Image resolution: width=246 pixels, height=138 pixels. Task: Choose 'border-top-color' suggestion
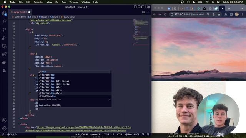click(x=75, y=87)
